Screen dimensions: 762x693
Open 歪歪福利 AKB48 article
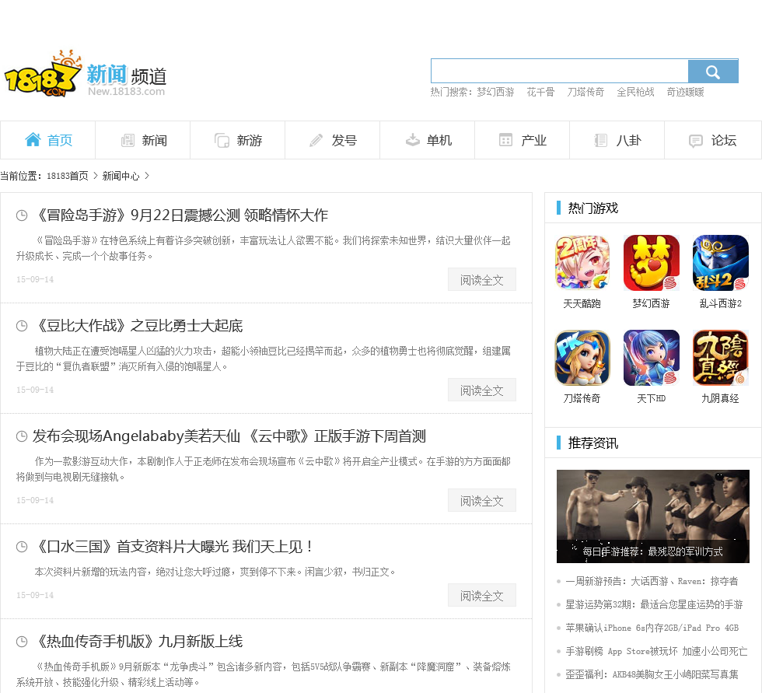[x=652, y=674]
